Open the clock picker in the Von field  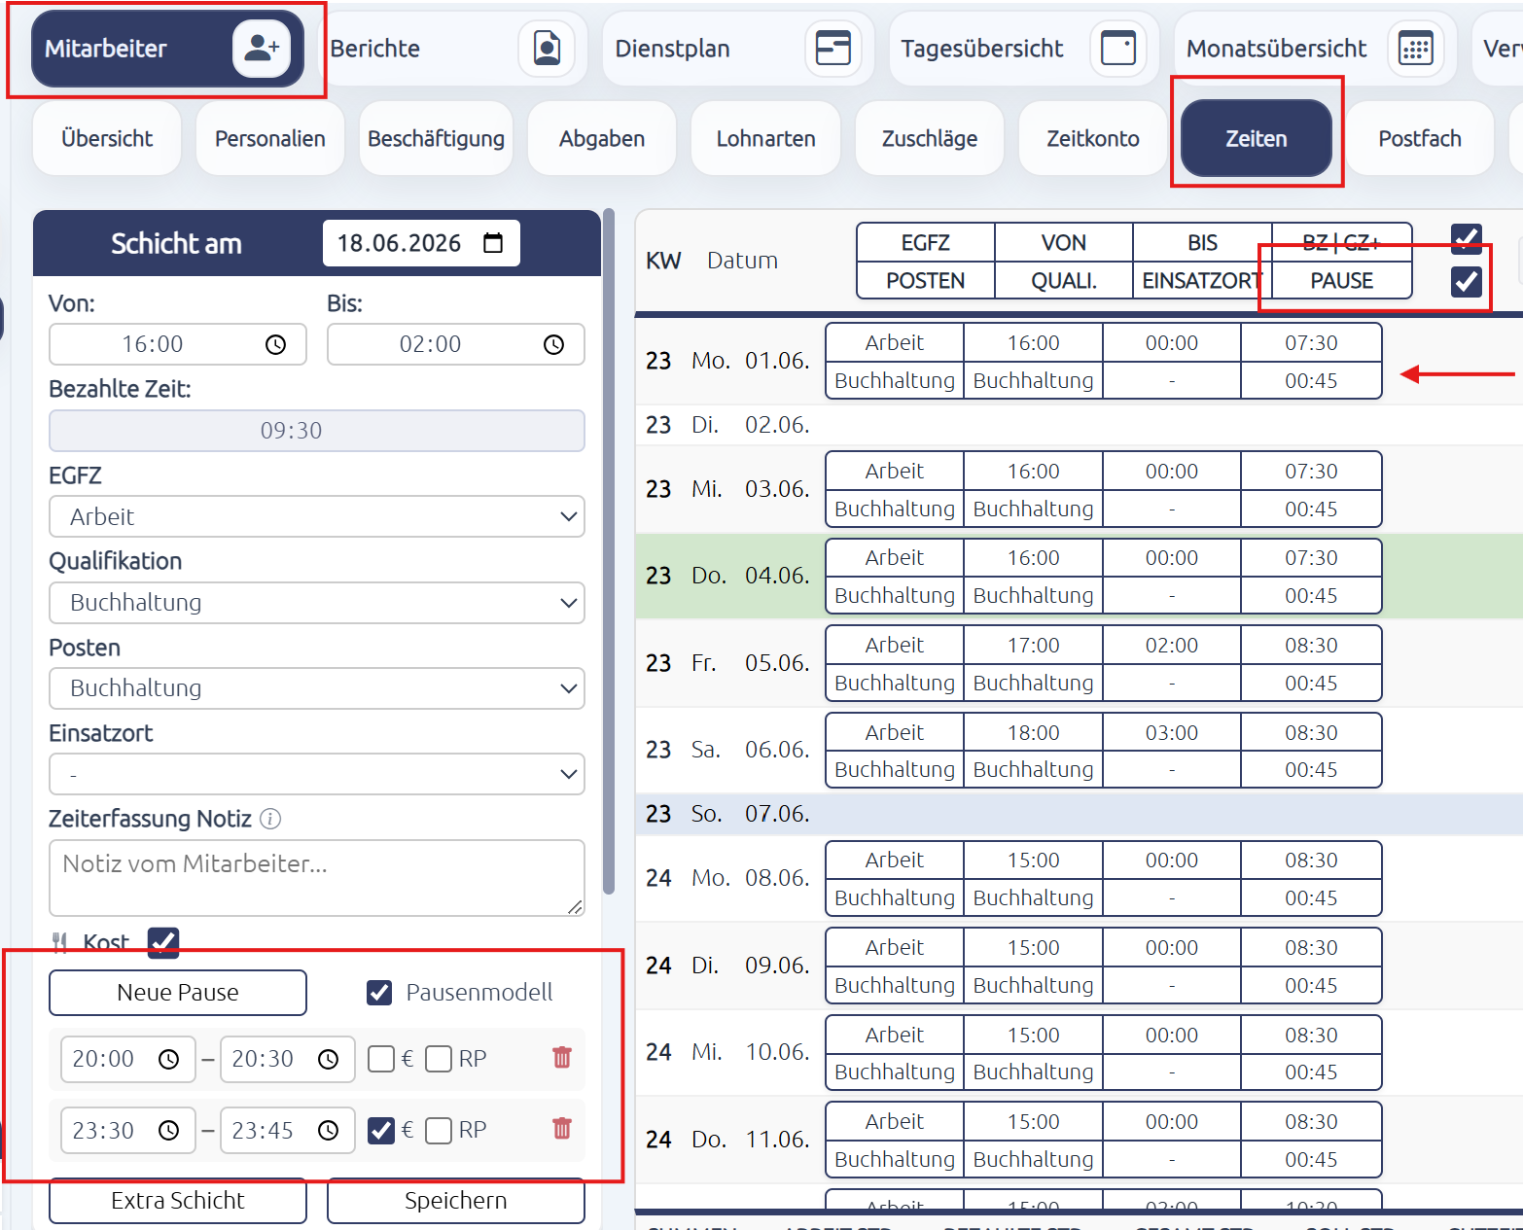276,344
